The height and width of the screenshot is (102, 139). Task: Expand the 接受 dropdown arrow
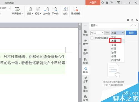(x=32, y=14)
